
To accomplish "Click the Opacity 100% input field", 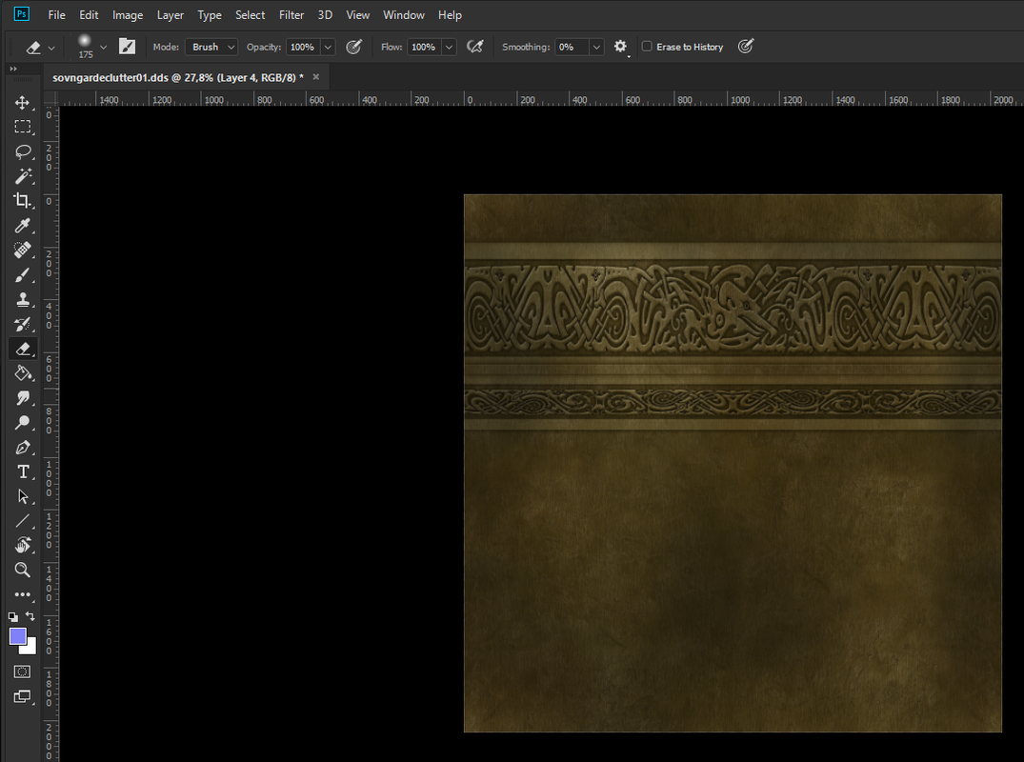I will coord(302,47).
